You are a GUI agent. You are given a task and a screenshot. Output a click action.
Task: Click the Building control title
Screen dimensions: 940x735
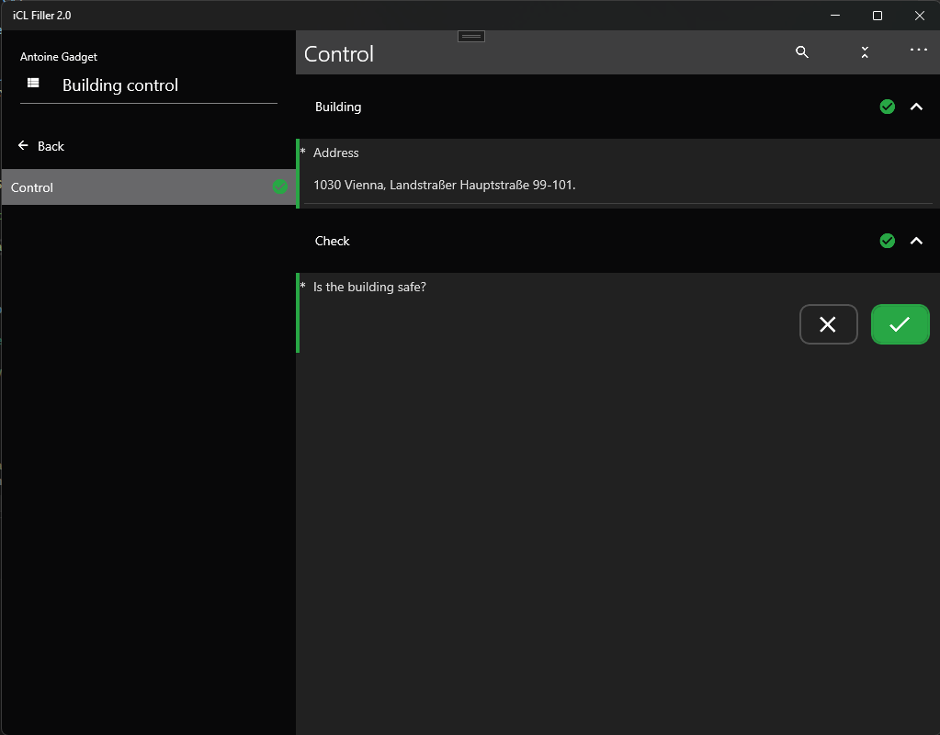point(119,85)
